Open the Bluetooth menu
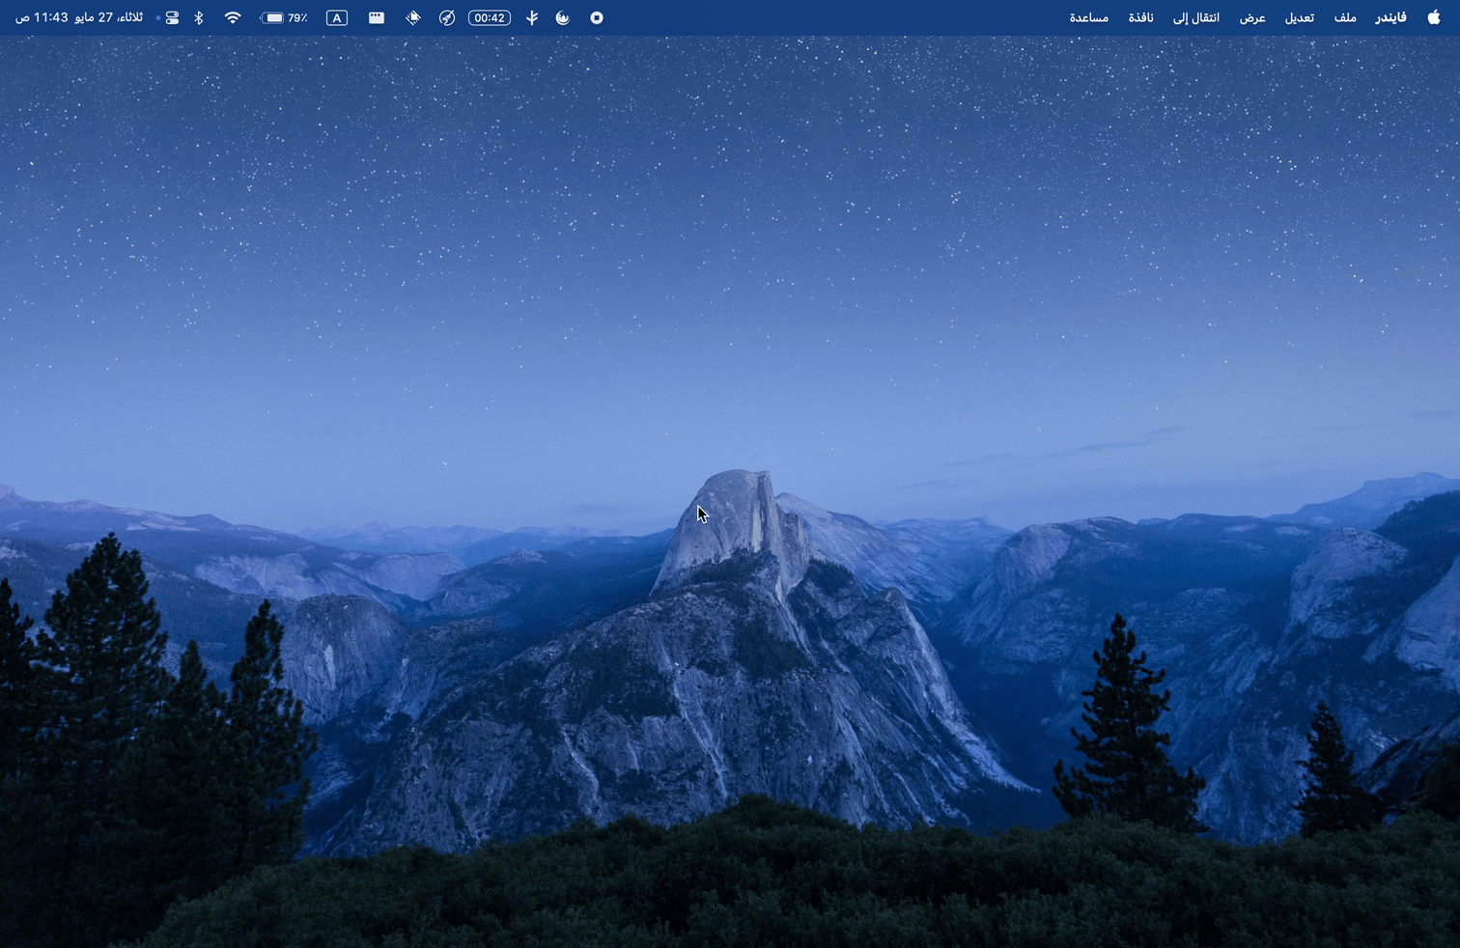The height and width of the screenshot is (948, 1460). point(199,17)
